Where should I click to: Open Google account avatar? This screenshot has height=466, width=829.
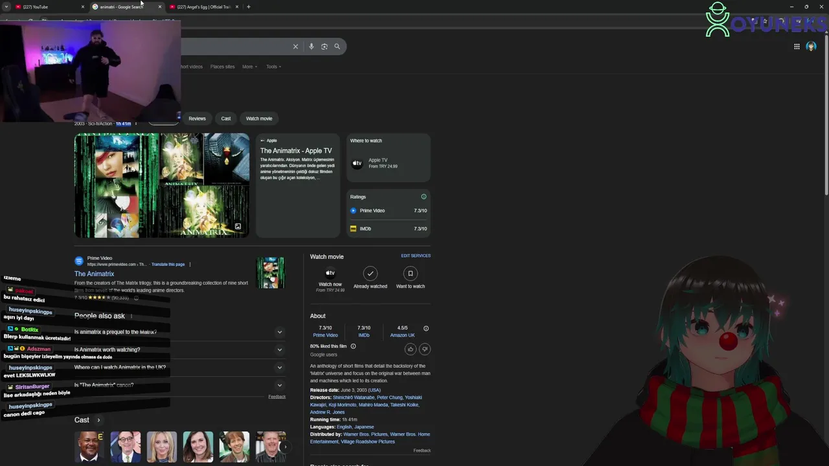(811, 47)
